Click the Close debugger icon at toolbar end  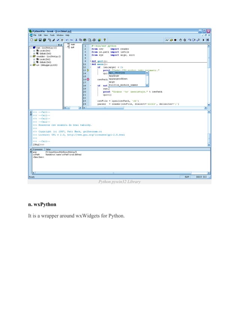[208, 40]
